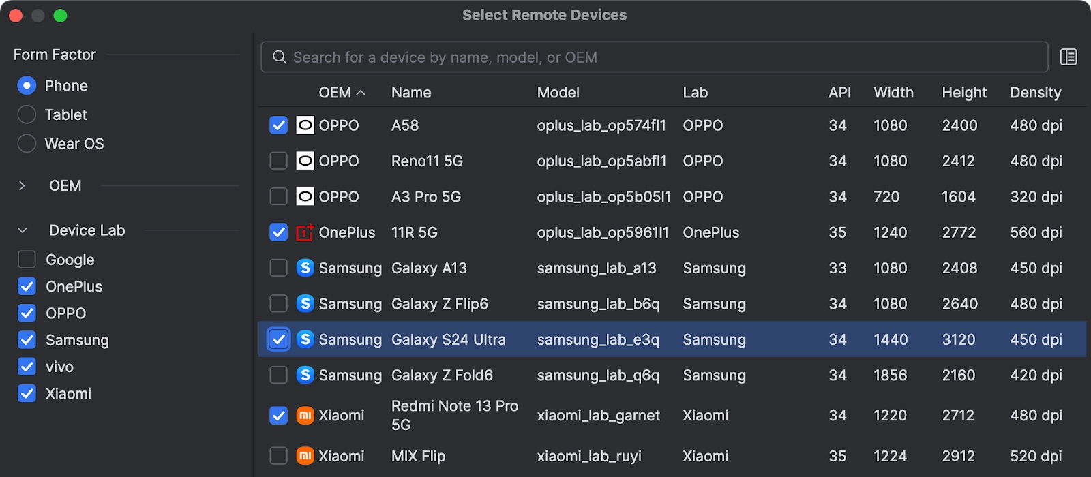This screenshot has height=477, width=1091.
Task: Click the OnePlus logo icon for 11R 5G
Action: click(x=305, y=232)
